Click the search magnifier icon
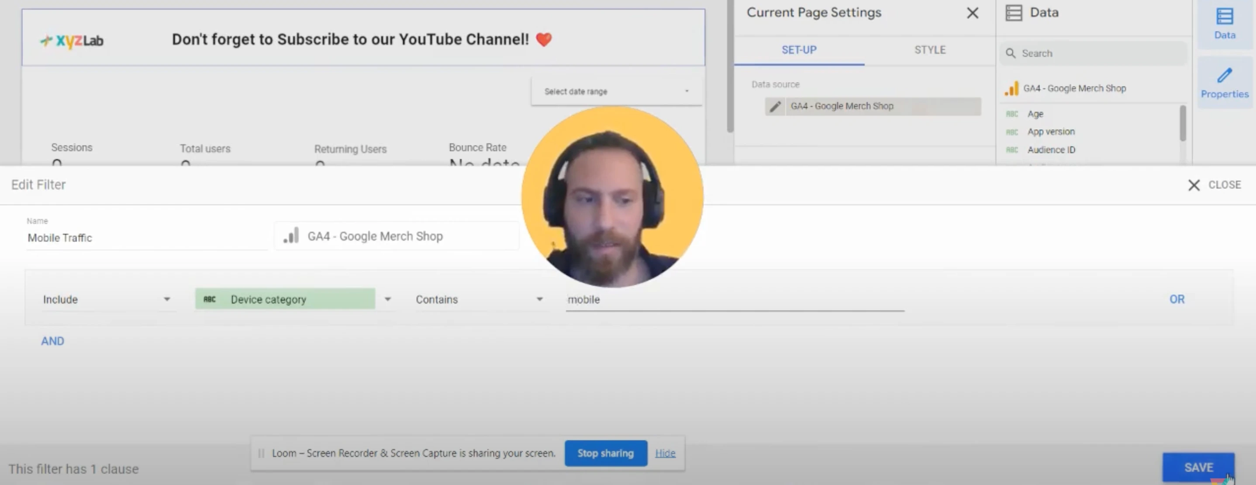The image size is (1256, 485). 1011,53
